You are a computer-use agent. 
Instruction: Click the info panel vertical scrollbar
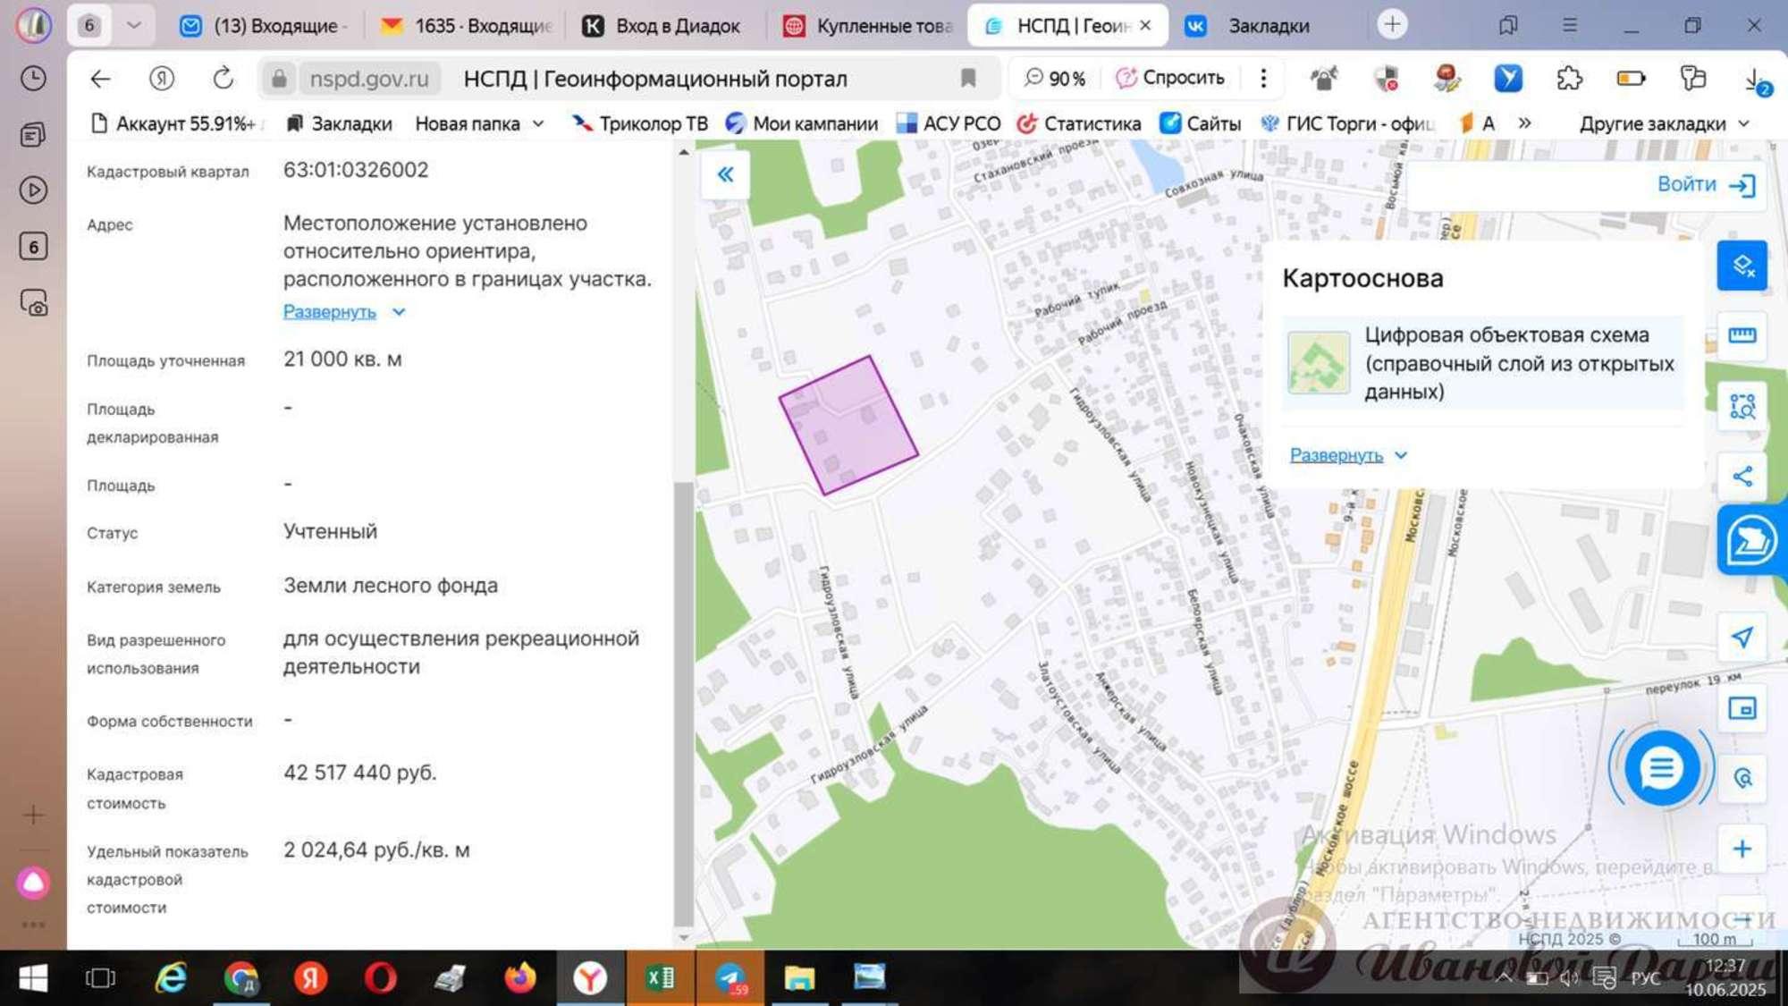coord(684,706)
